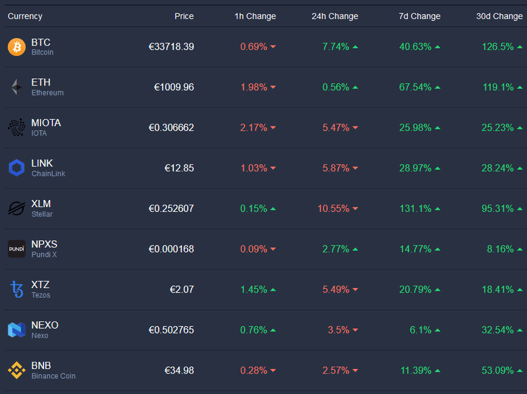The image size is (527, 394).
Task: Sort by the 1h Change header
Action: [x=255, y=16]
